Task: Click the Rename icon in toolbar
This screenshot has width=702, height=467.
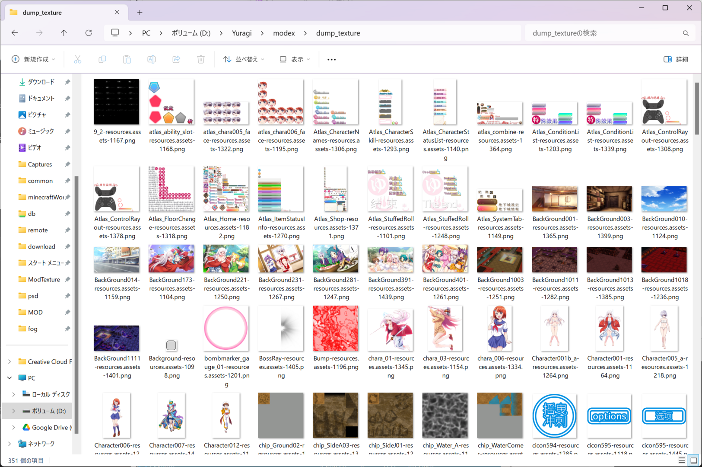Action: pyautogui.click(x=152, y=59)
